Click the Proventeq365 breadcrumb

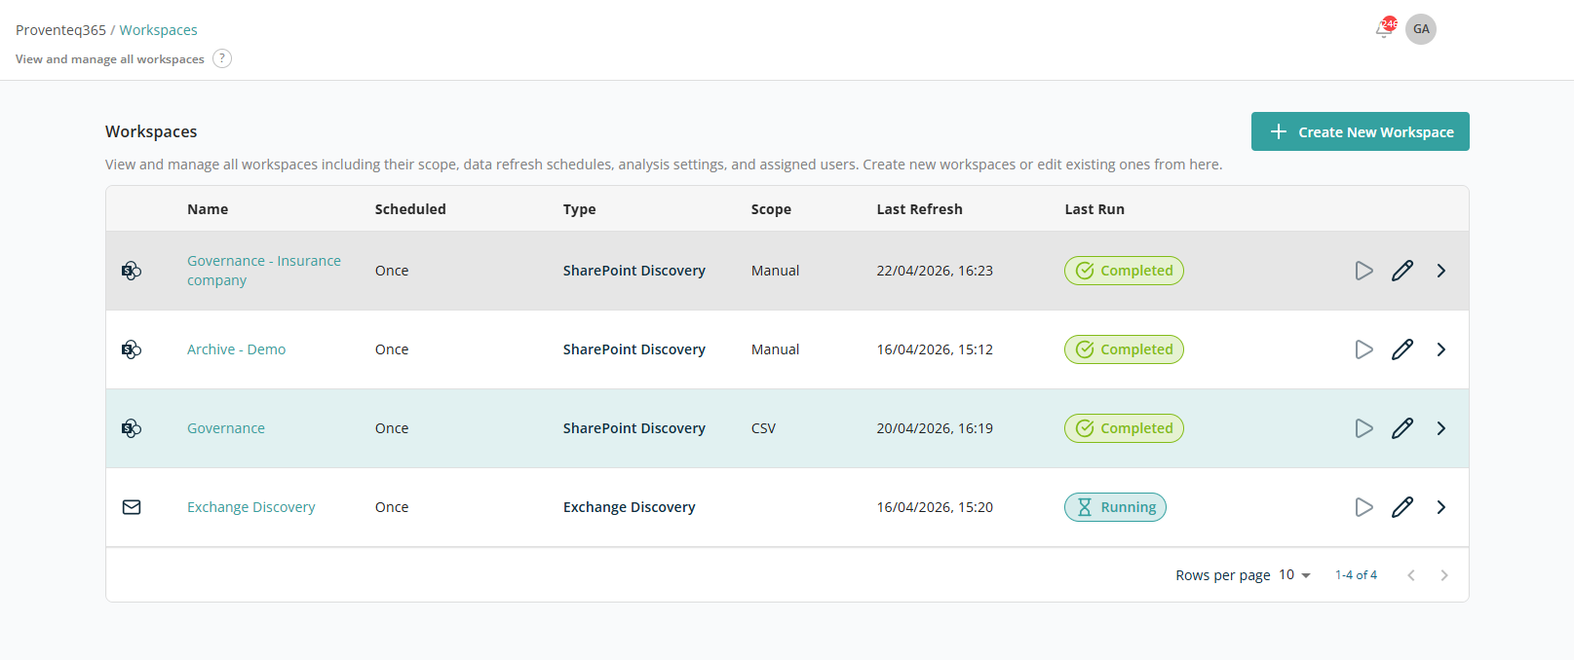[60, 30]
